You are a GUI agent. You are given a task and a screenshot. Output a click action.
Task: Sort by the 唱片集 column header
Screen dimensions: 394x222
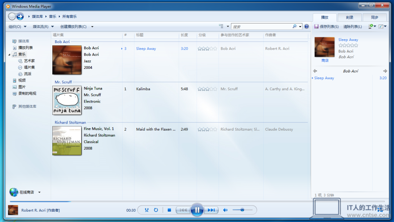point(58,35)
